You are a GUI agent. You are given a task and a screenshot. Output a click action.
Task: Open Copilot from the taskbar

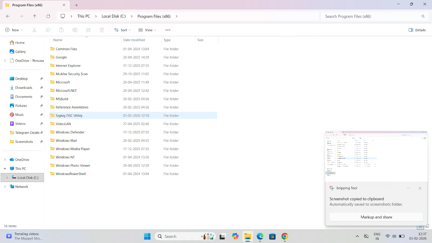point(235,237)
